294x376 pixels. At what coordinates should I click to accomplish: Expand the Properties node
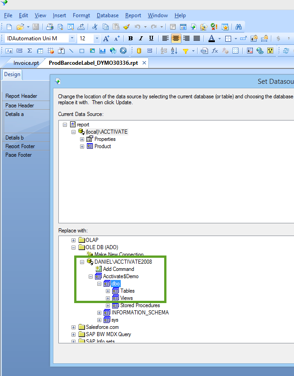click(x=82, y=140)
